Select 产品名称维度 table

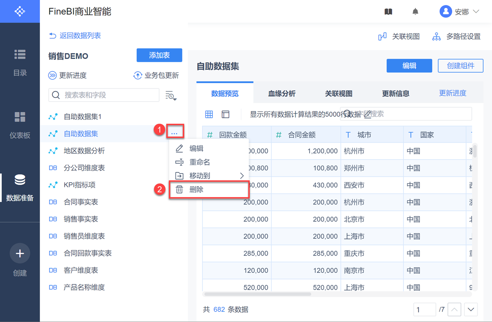coord(84,288)
